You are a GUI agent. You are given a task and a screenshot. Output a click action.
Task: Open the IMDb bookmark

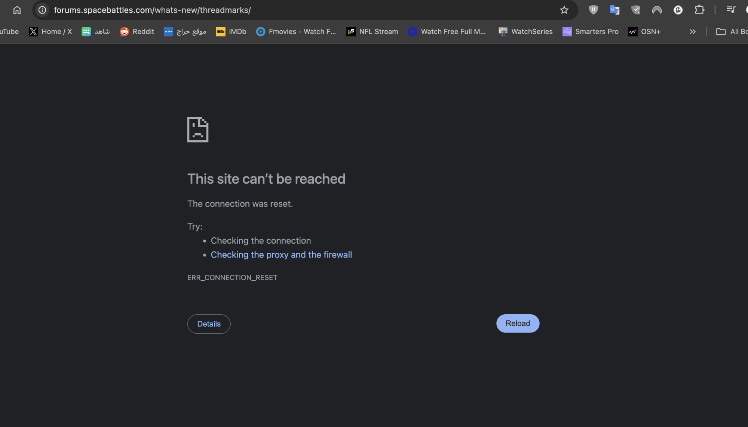pyautogui.click(x=231, y=32)
